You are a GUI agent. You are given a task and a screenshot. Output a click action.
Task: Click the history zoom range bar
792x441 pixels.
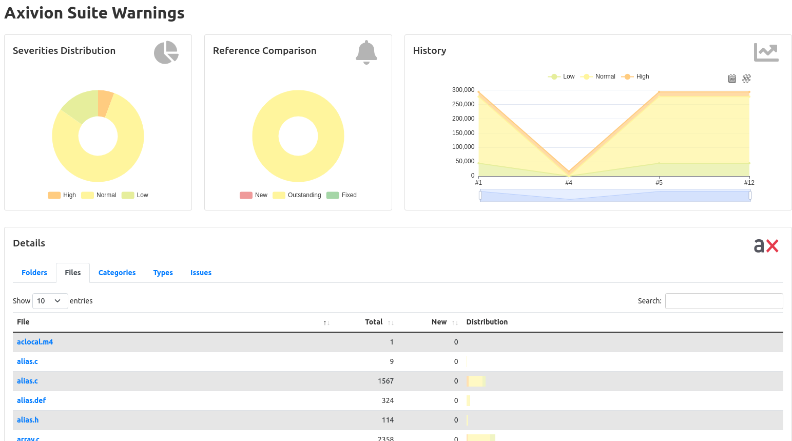(615, 195)
